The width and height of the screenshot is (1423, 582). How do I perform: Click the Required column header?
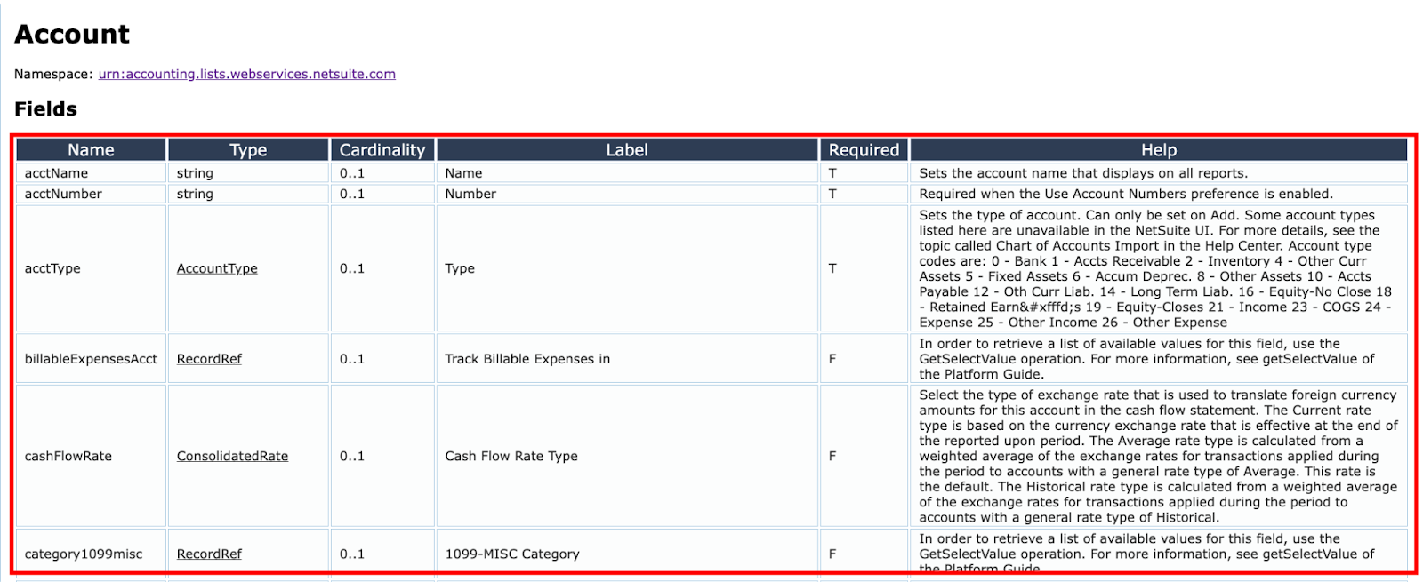click(864, 150)
